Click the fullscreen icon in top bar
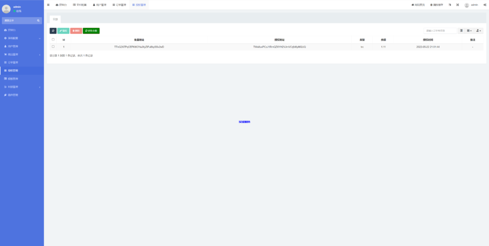Viewport: 489px width, 246px height. (x=457, y=5)
